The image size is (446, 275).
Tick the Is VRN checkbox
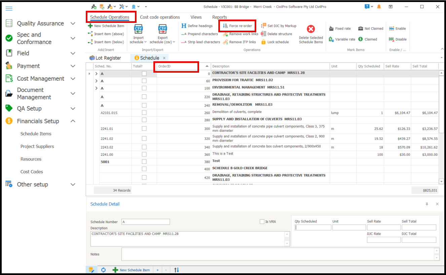pos(262,222)
